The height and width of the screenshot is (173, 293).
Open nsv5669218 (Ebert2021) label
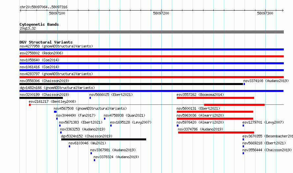(264, 143)
